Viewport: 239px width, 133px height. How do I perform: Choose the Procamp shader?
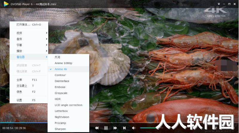click(x=68, y=123)
